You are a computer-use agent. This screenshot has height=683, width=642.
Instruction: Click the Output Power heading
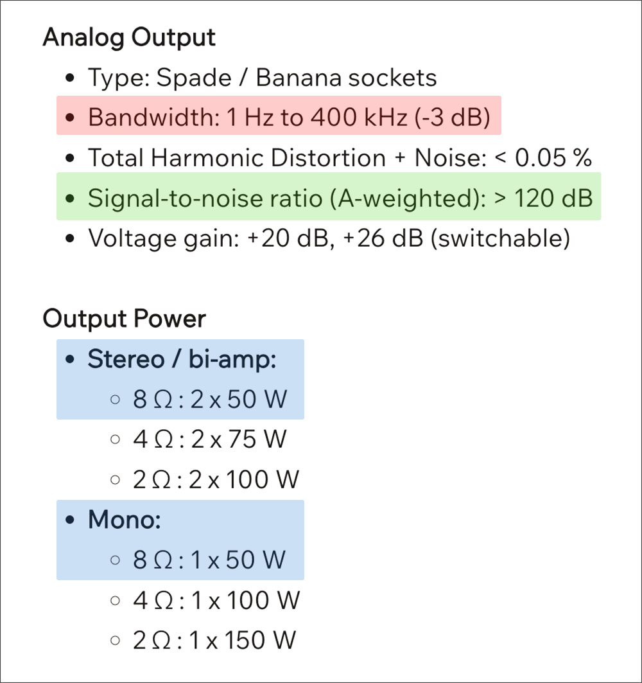click(124, 319)
